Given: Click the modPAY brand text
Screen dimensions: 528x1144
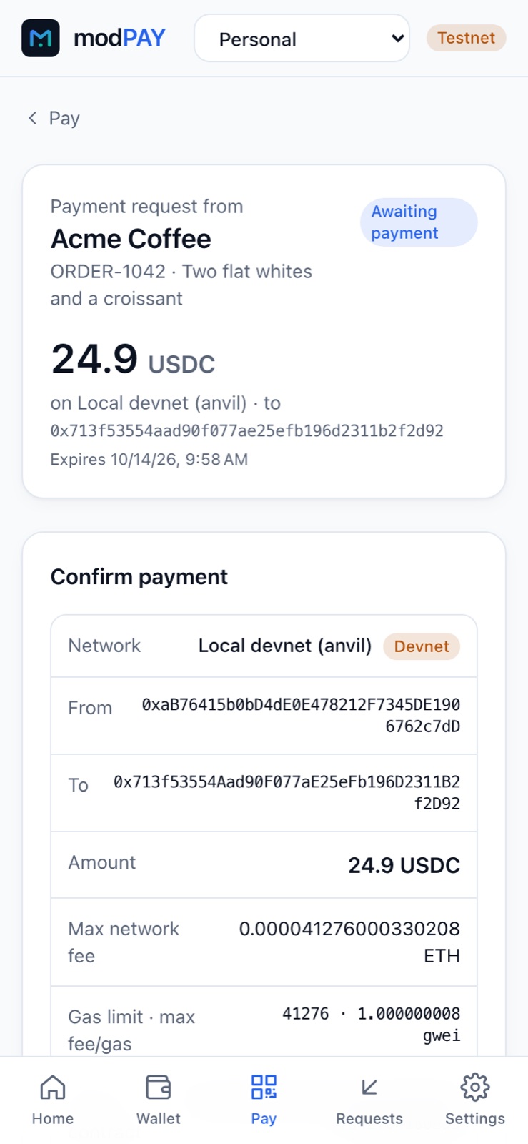Looking at the screenshot, I should coord(120,38).
